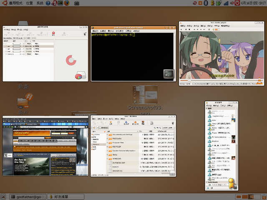Open the last menu in terminal menu bar
The height and width of the screenshot is (200, 267).
[x=136, y=31]
